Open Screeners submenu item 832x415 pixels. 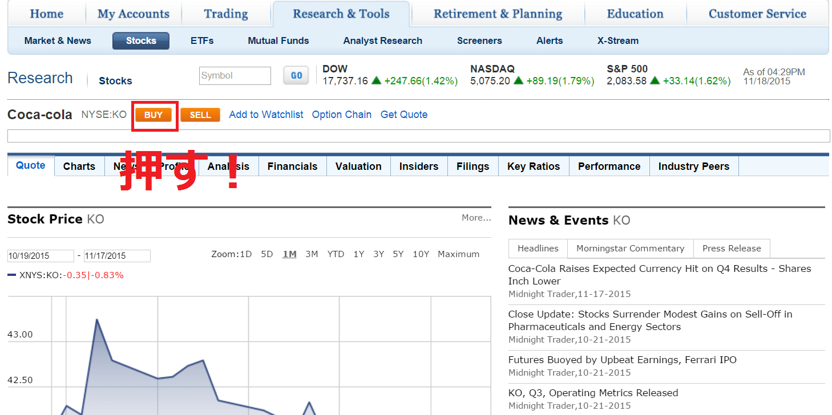479,41
